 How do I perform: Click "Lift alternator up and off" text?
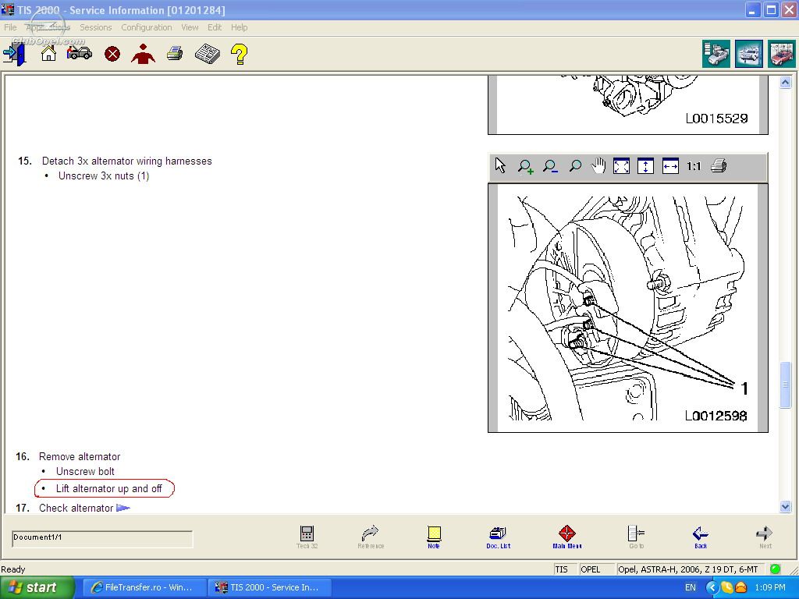click(x=108, y=488)
